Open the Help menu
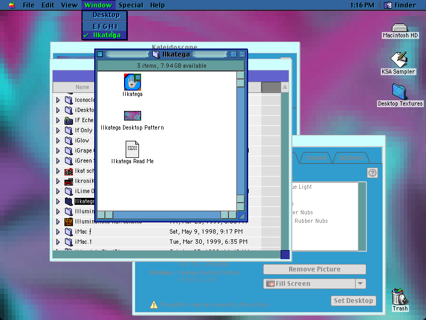 tap(157, 5)
